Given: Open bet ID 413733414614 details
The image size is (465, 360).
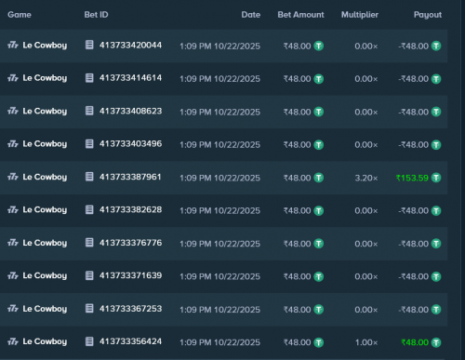Looking at the screenshot, I should pyautogui.click(x=130, y=78).
